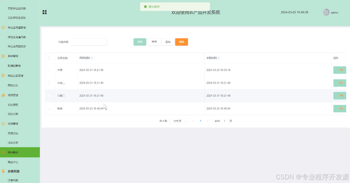Focus the 前往 page jump input
The width and height of the screenshot is (350, 183).
225,121
